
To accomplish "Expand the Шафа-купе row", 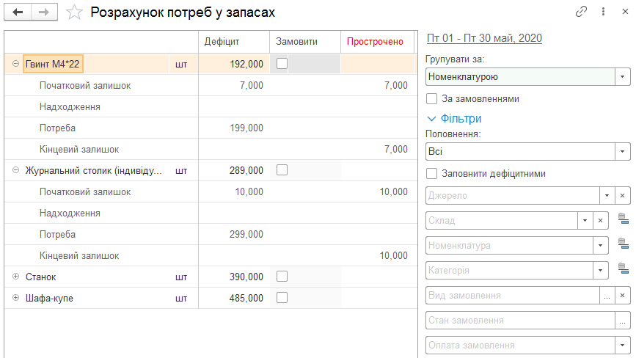I will coord(15,298).
